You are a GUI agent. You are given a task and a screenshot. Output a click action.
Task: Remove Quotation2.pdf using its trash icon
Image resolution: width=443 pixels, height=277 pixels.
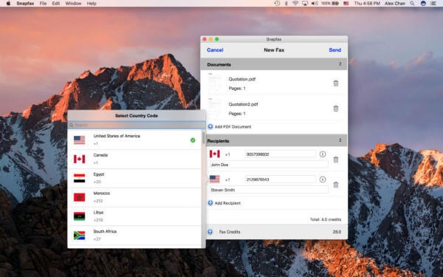tap(336, 109)
